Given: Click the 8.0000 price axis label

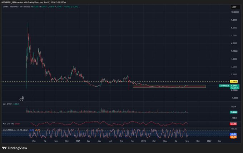Looking at the screenshot, I should [234, 28].
